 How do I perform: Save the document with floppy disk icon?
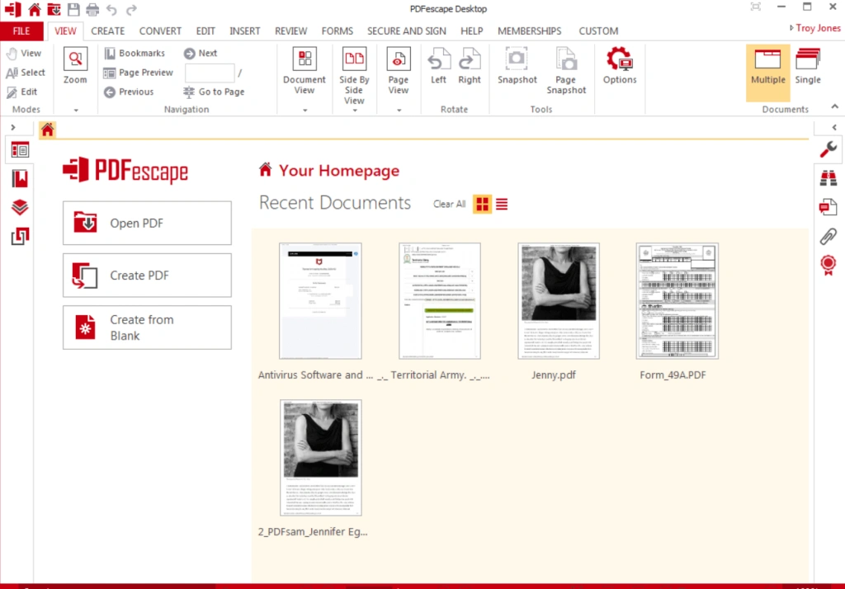pos(73,9)
